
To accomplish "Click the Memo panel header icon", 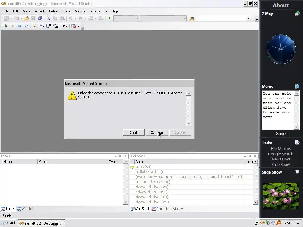I will (x=297, y=86).
